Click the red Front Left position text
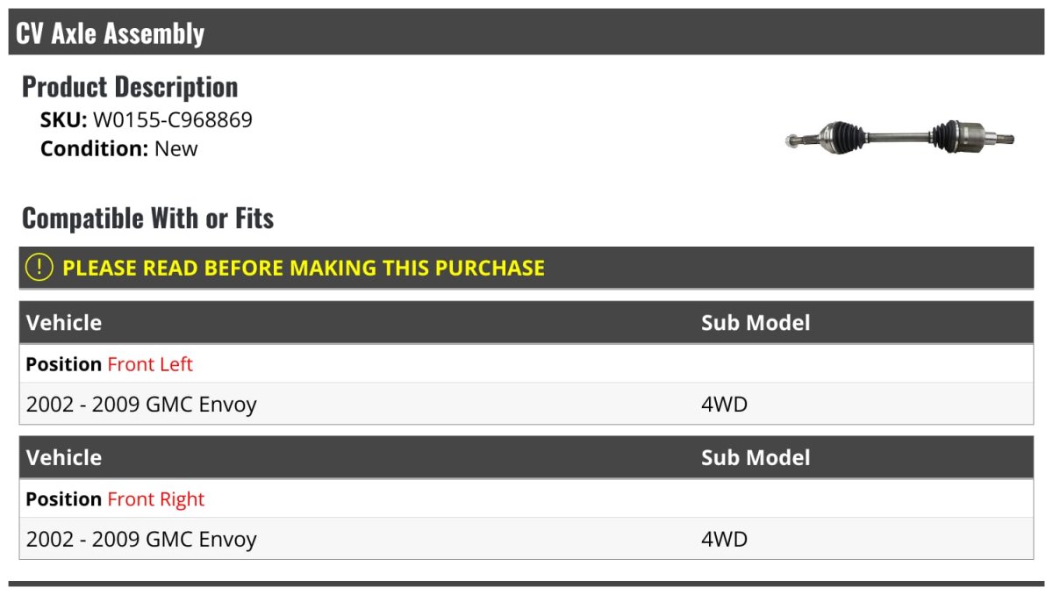This screenshot has height=595, width=1053. click(150, 363)
